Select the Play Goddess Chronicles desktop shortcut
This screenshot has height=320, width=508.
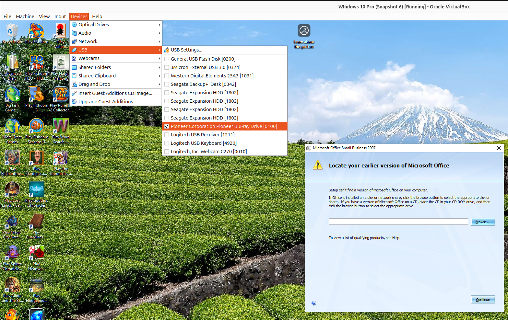point(37,194)
